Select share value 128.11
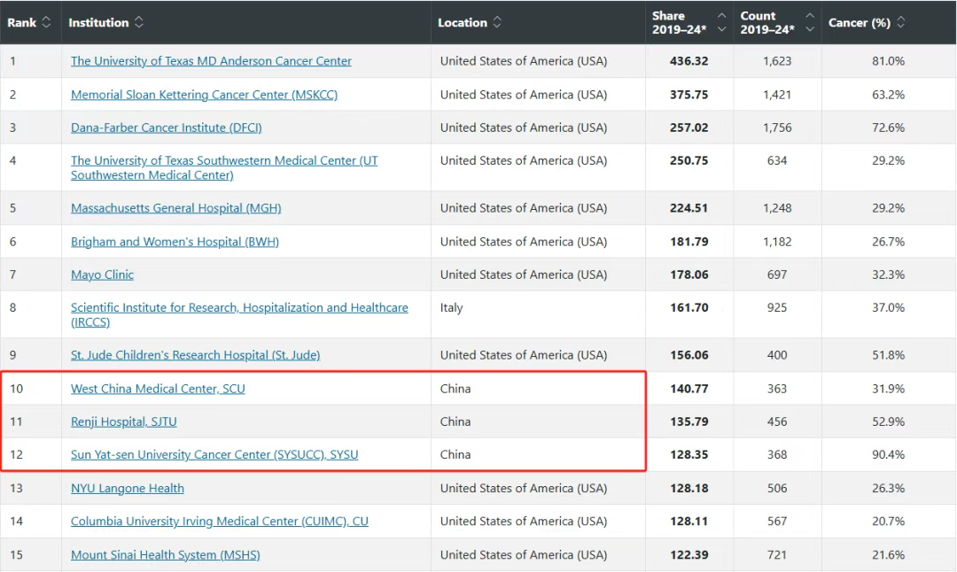The height and width of the screenshot is (572, 957). (689, 521)
